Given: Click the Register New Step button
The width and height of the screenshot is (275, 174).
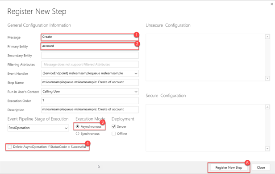Looking at the screenshot, I should click(229, 167).
